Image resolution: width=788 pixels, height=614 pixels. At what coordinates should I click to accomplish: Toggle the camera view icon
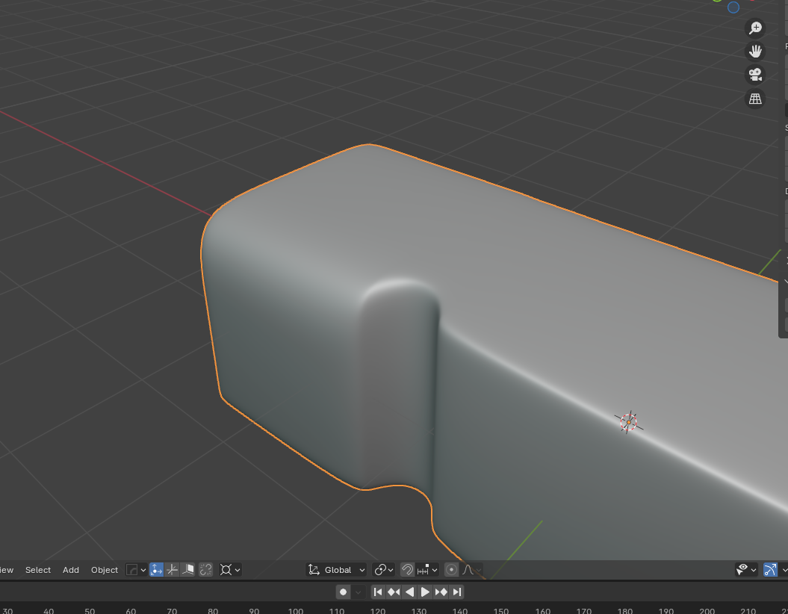755,75
